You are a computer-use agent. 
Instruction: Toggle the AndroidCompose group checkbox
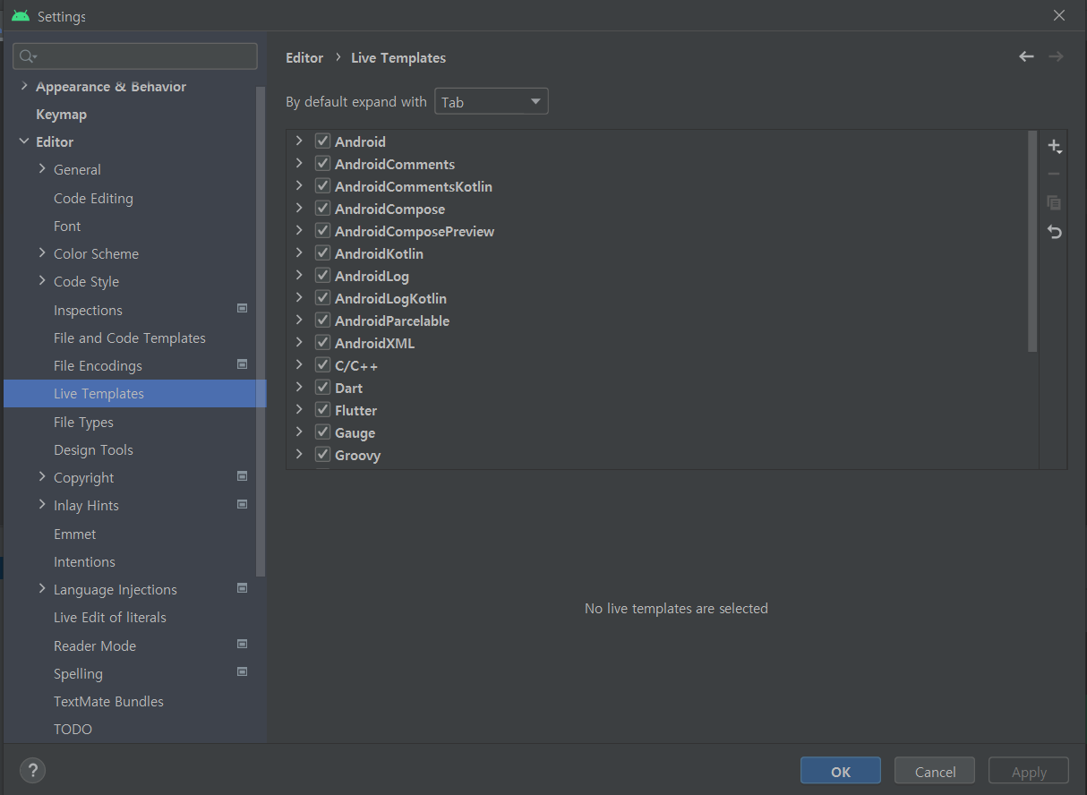(x=323, y=209)
